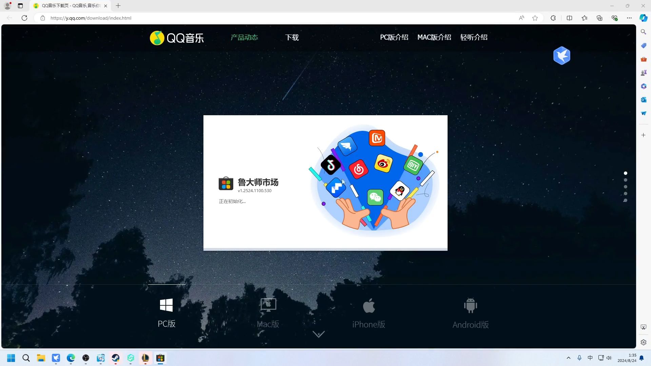Open the Copilot sidebar icon
Screen dimensions: 651x366
click(643, 18)
